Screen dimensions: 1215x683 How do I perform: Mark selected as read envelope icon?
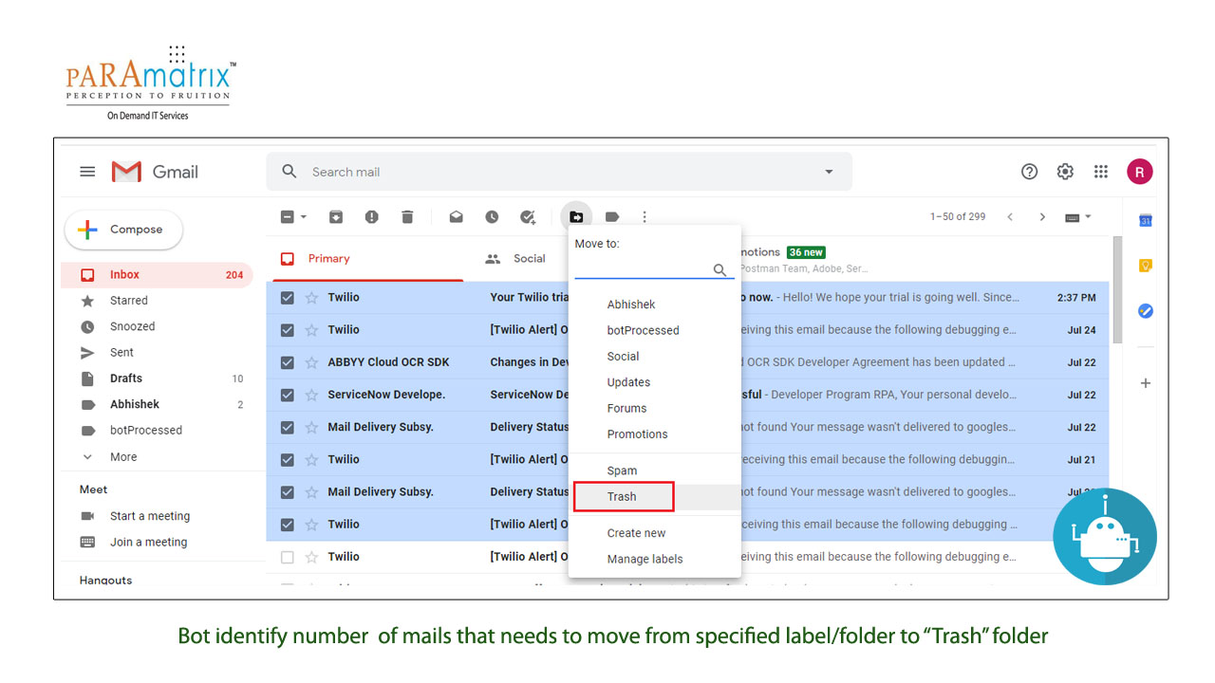tap(457, 217)
